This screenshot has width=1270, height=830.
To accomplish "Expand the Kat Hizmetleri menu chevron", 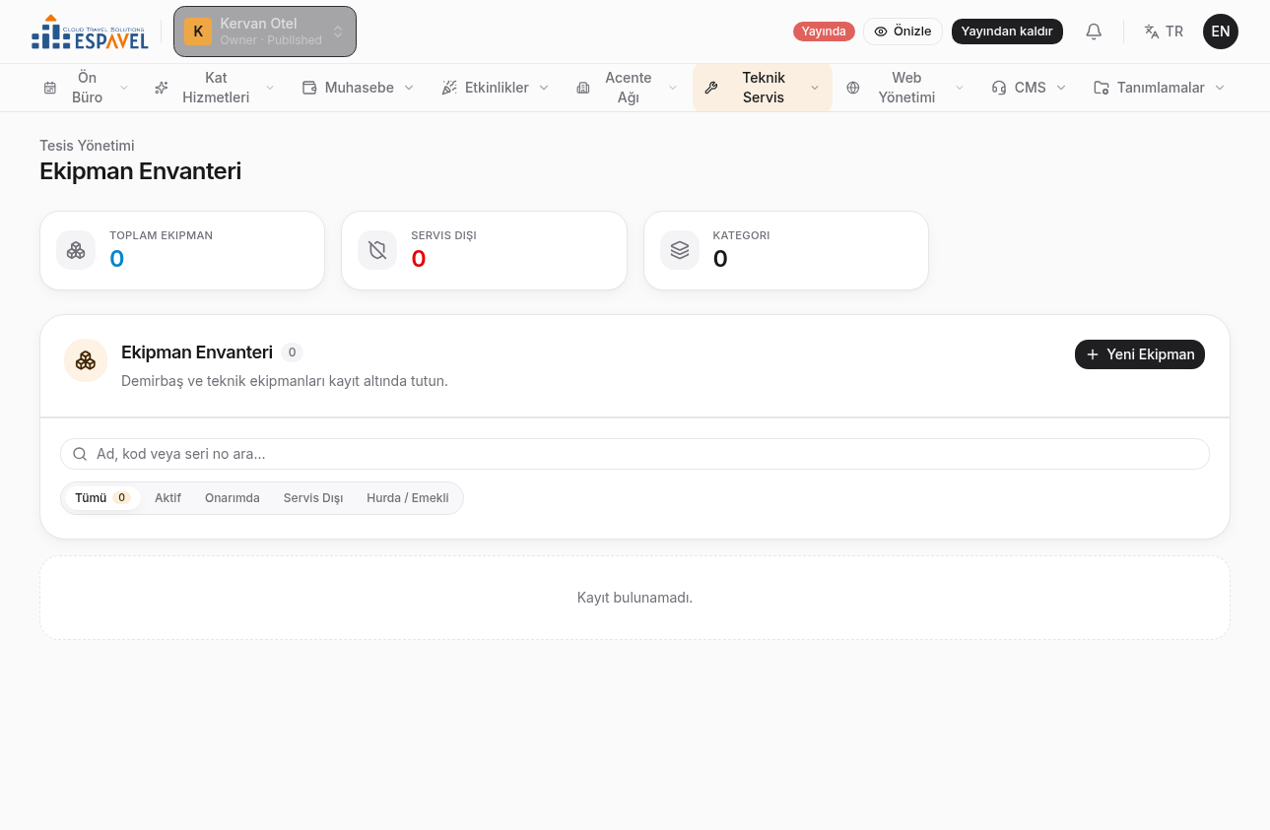I will pos(270,88).
